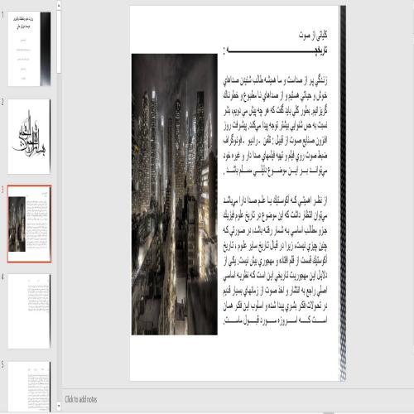Open slide 4 thumbnail
Image resolution: width=414 pixels, height=414 pixels.
[29, 311]
